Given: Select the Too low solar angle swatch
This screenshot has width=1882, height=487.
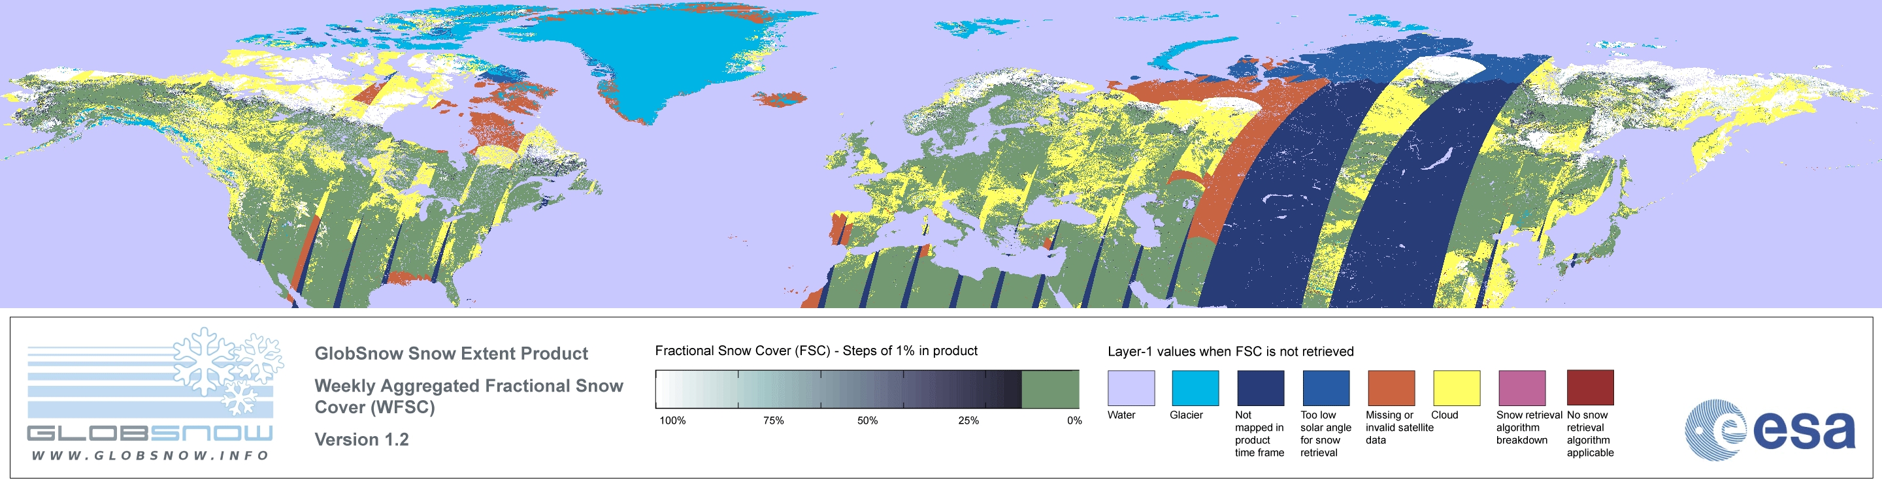Looking at the screenshot, I should click(x=1326, y=388).
